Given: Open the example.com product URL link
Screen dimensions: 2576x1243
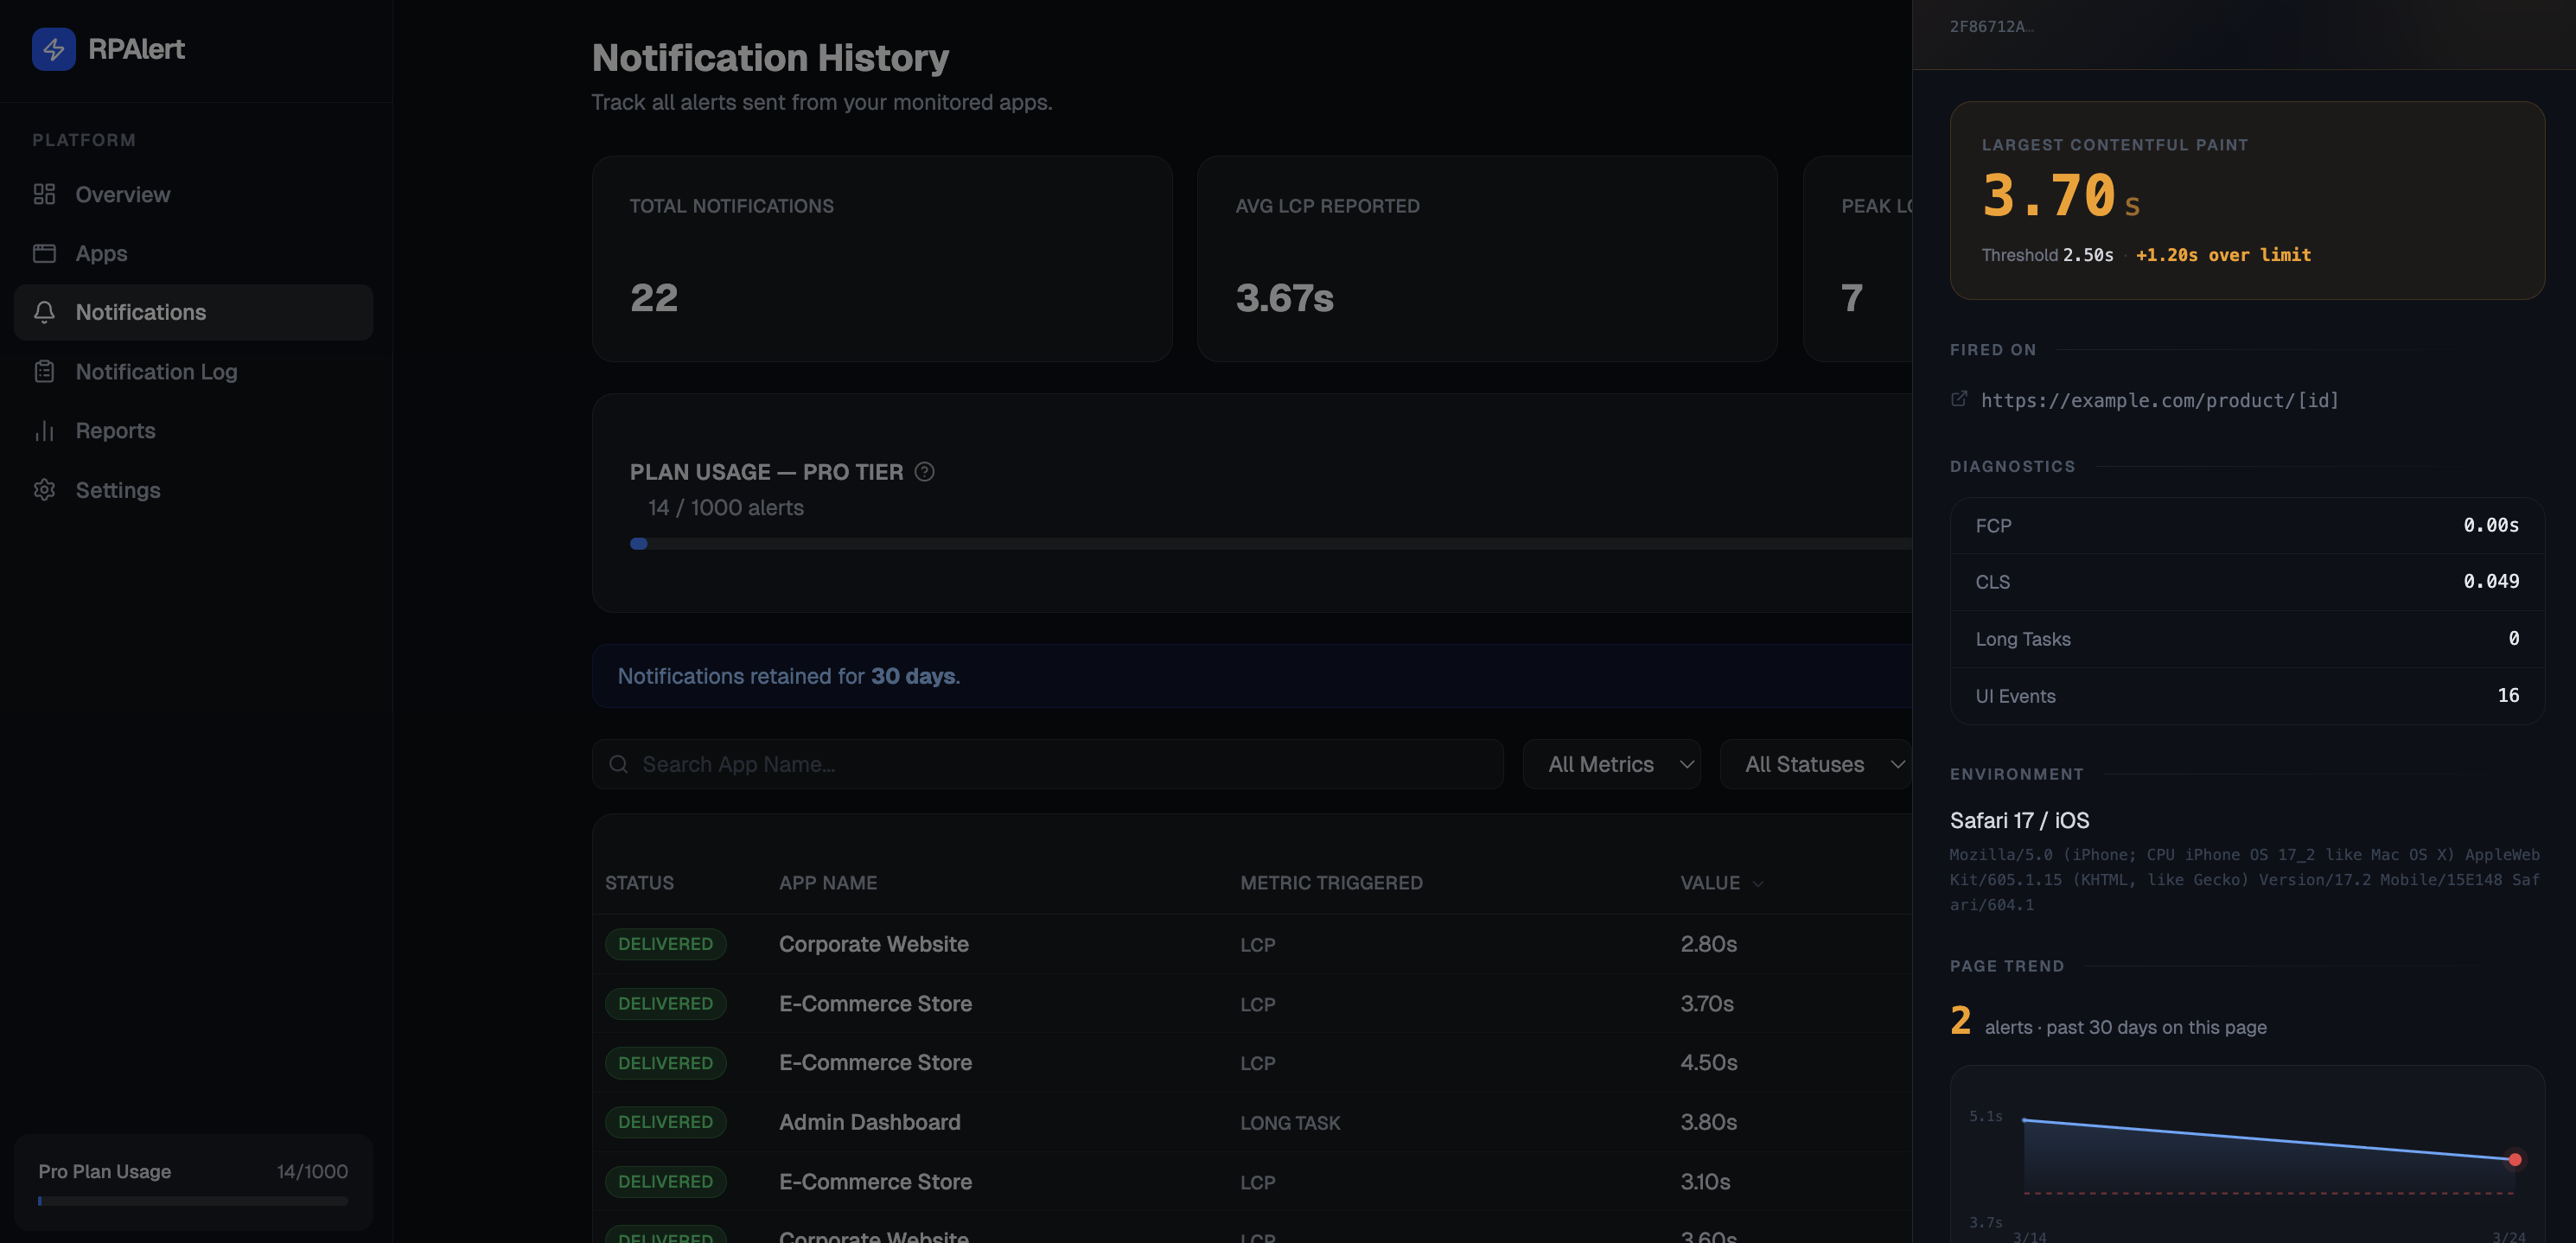Looking at the screenshot, I should pyautogui.click(x=2159, y=400).
